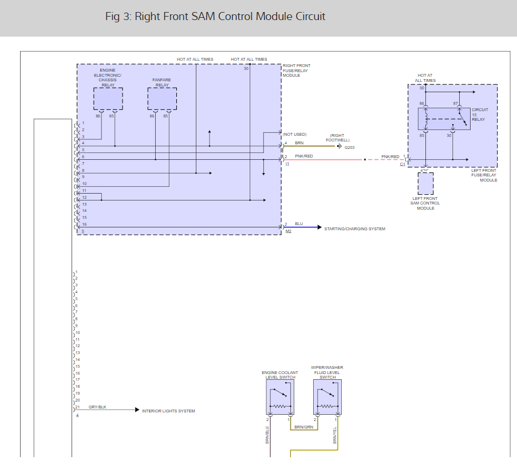The height and width of the screenshot is (468, 517).
Task: Click the Left Front Fuse/Relay Module label
Action: pos(484,175)
